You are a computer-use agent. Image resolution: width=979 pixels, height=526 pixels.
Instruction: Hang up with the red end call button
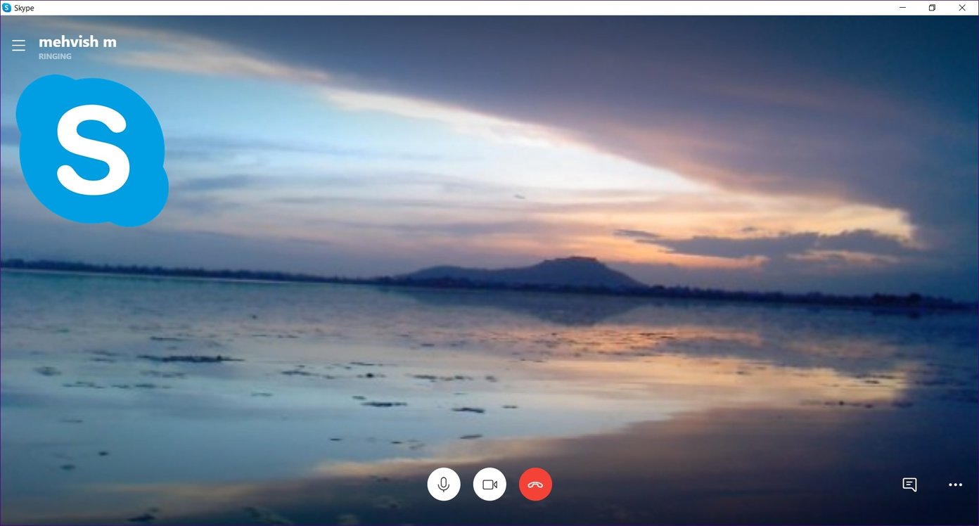point(535,485)
